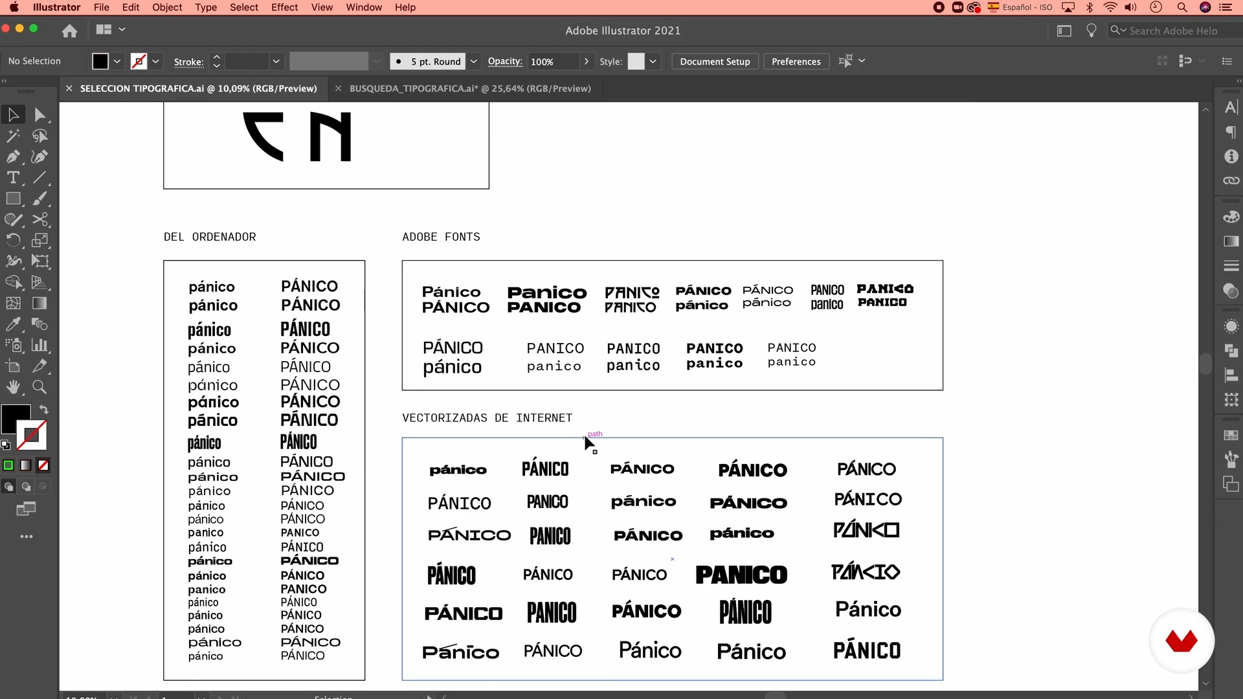Open the 5 pt. Round brush dropdown

tap(474, 61)
